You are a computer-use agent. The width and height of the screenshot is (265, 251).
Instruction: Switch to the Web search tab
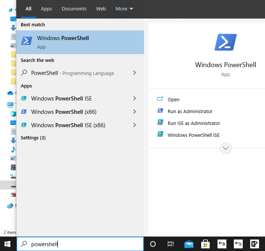pyautogui.click(x=101, y=9)
